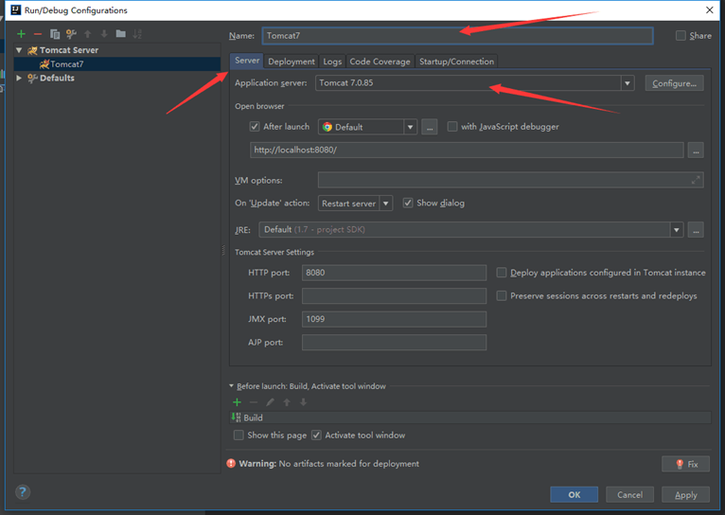Enable Deploy applications configured in Tomcat instance
The image size is (725, 515).
pos(502,273)
